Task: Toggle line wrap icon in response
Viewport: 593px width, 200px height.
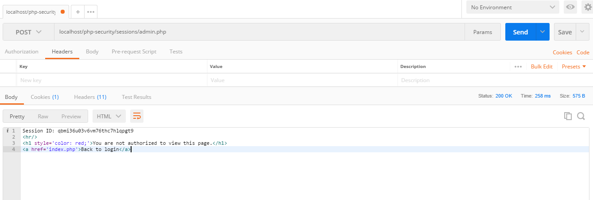Action: (137, 116)
